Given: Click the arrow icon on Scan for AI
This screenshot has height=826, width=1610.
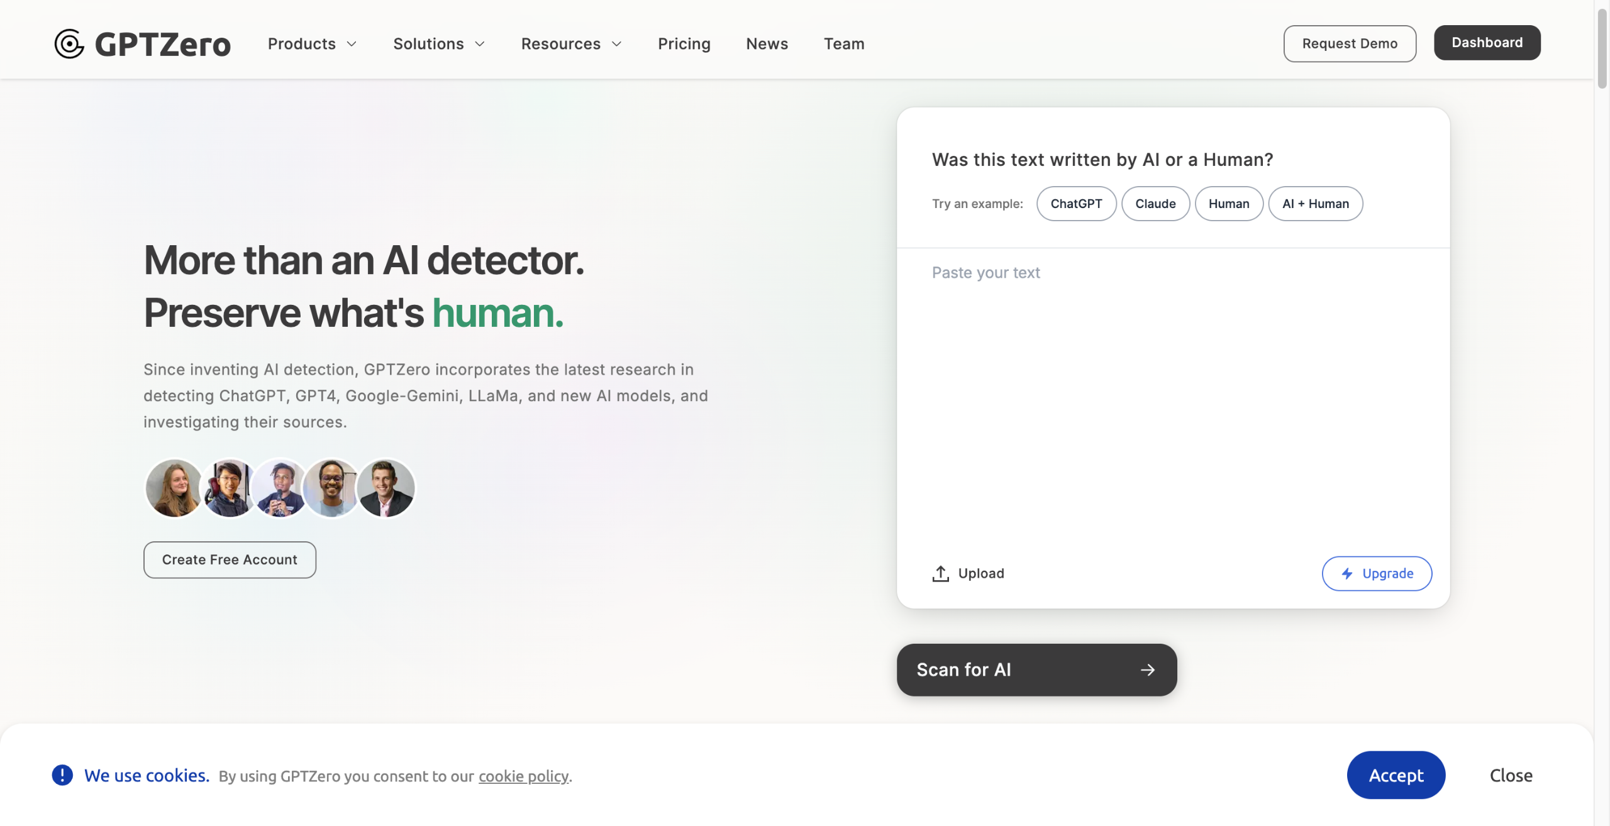Looking at the screenshot, I should (x=1148, y=670).
